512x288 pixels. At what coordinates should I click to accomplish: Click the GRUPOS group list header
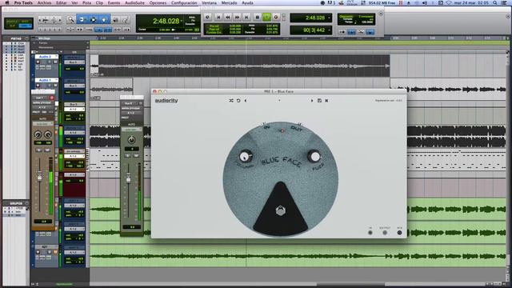pyautogui.click(x=16, y=203)
